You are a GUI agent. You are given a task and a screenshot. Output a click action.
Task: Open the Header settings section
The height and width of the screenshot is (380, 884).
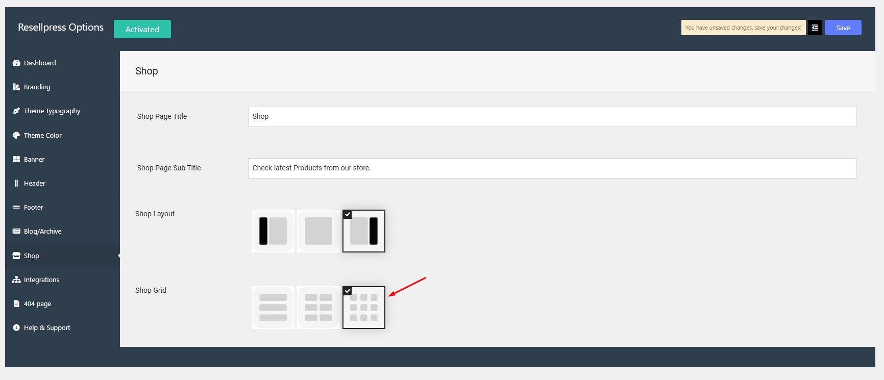[x=35, y=184]
